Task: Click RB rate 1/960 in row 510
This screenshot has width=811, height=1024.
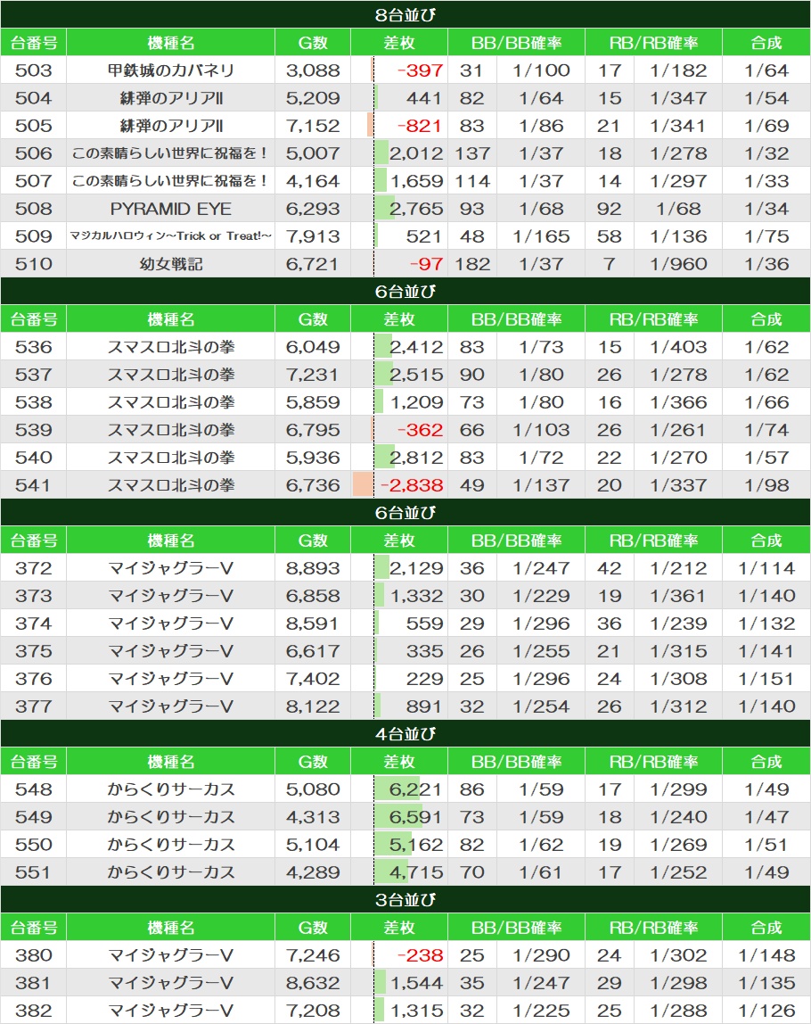Action: [x=678, y=264]
